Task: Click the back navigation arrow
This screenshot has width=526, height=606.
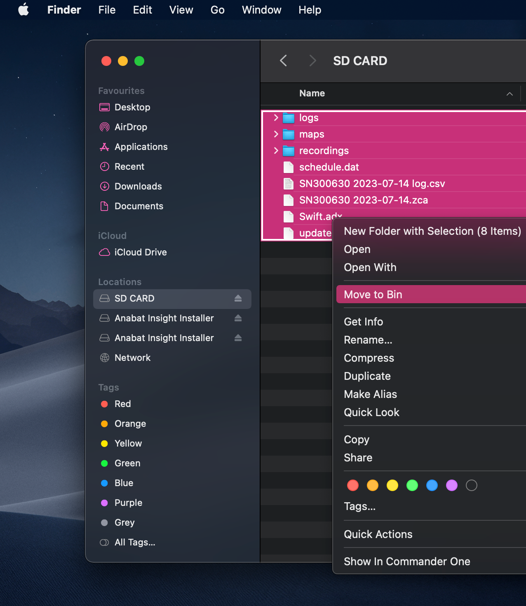Action: (283, 61)
